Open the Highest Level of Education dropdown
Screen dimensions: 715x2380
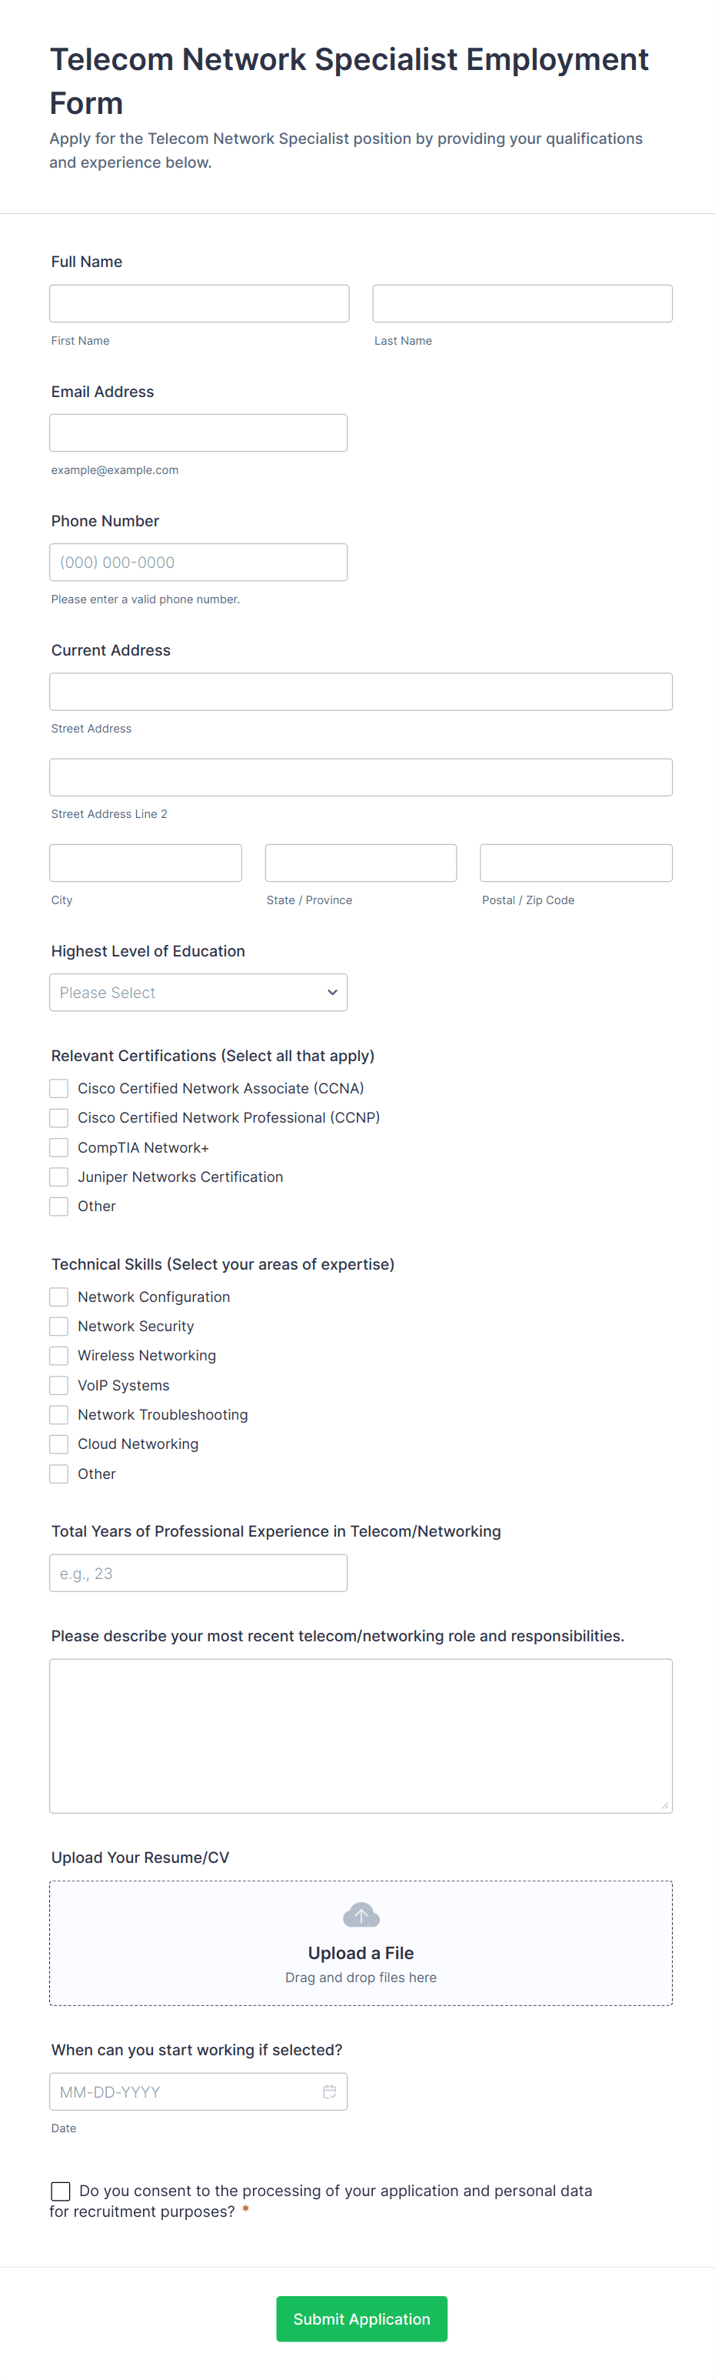coord(198,993)
